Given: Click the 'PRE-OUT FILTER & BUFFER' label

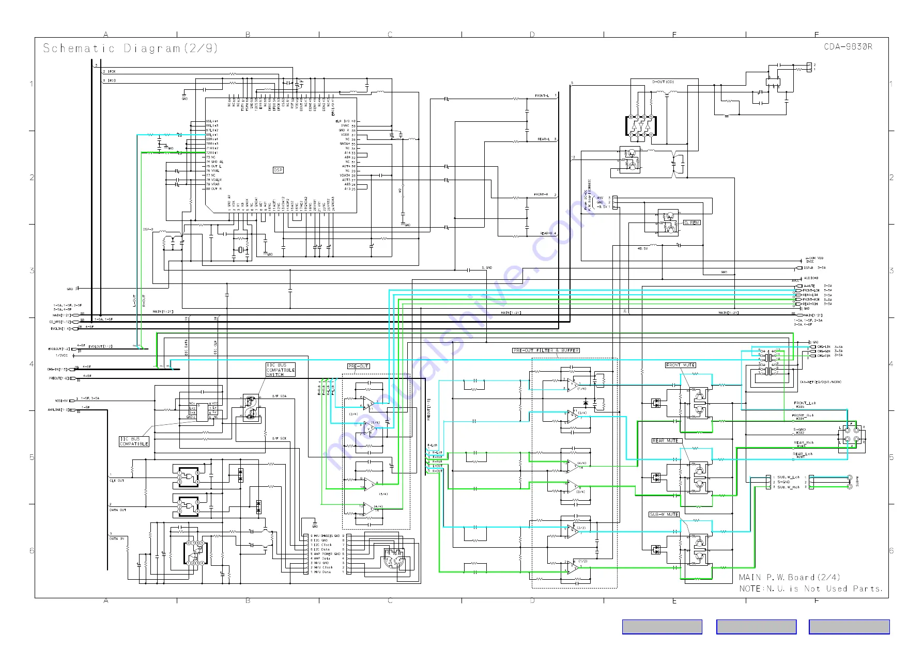Looking at the screenshot, I should tap(546, 351).
